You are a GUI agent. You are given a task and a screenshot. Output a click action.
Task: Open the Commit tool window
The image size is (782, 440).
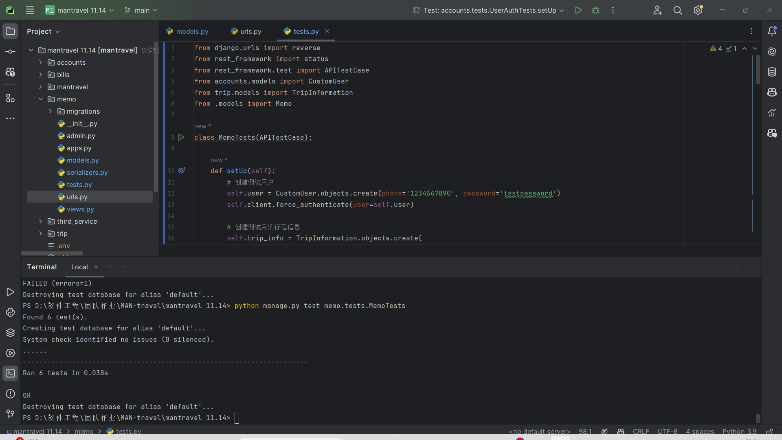coord(10,52)
